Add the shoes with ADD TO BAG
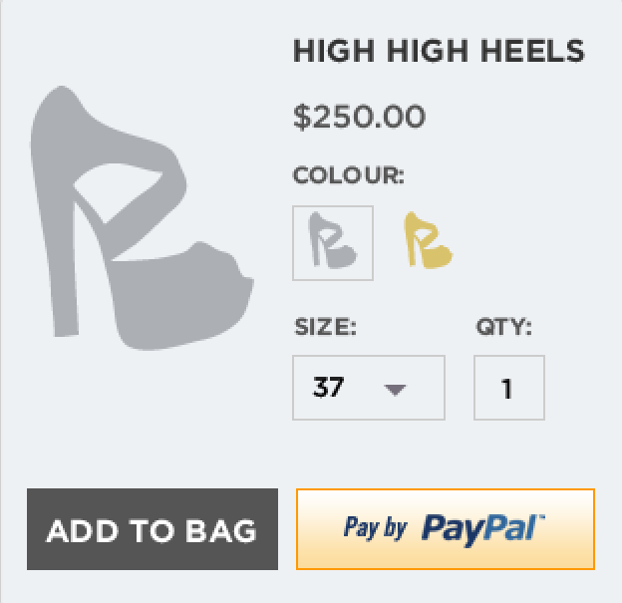Screen dimensions: 622x603 point(153,529)
